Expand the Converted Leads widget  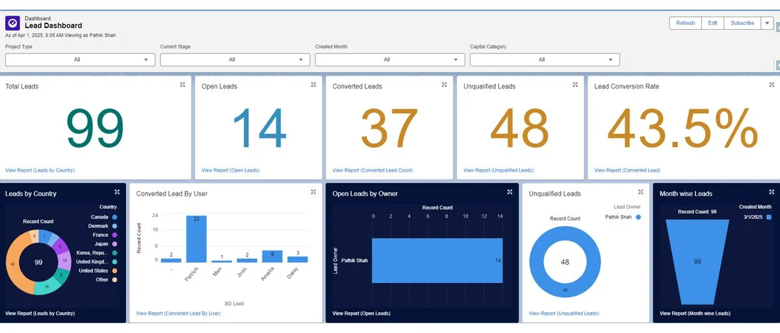point(445,85)
